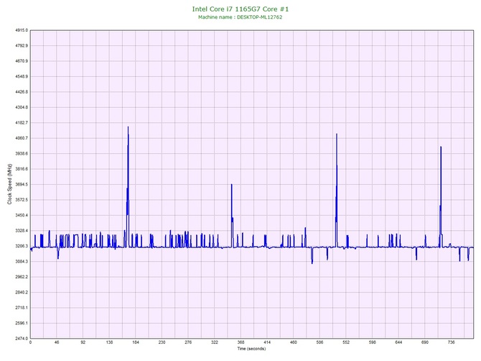Viewport: 481px width, 361px height.
Task: Click the 322 tick on time axis
Action: pyautogui.click(x=215, y=342)
